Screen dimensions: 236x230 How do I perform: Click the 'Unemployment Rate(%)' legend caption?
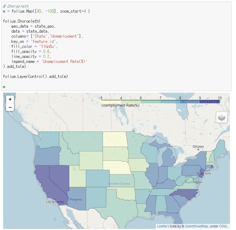[x=120, y=105]
